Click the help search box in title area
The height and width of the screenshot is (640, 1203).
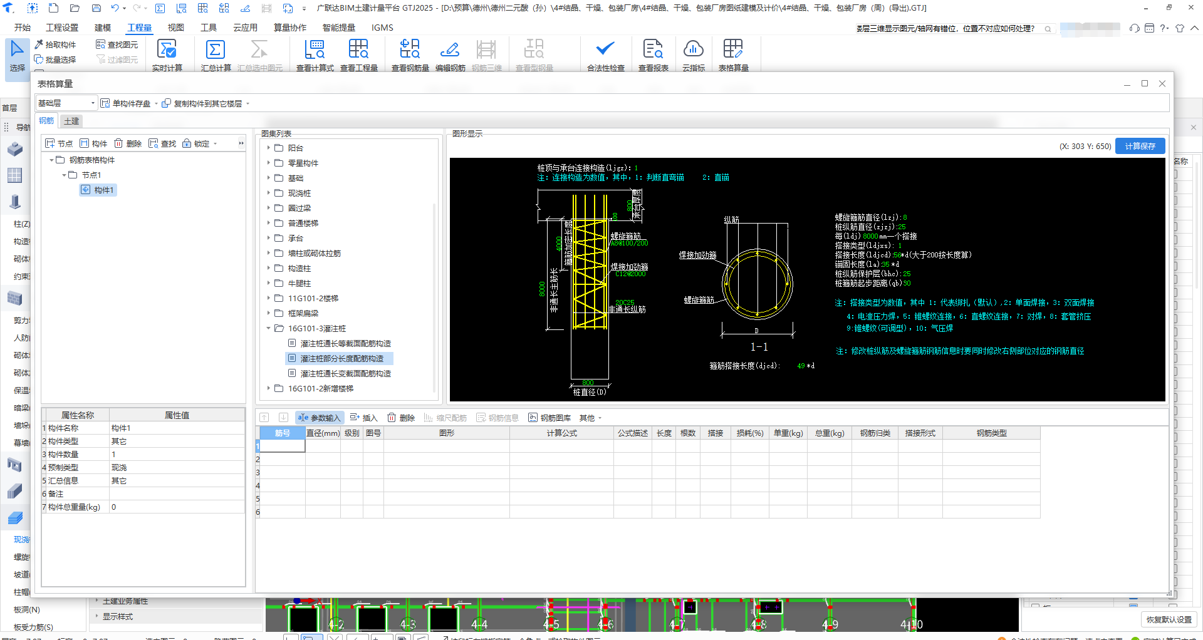tap(954, 29)
